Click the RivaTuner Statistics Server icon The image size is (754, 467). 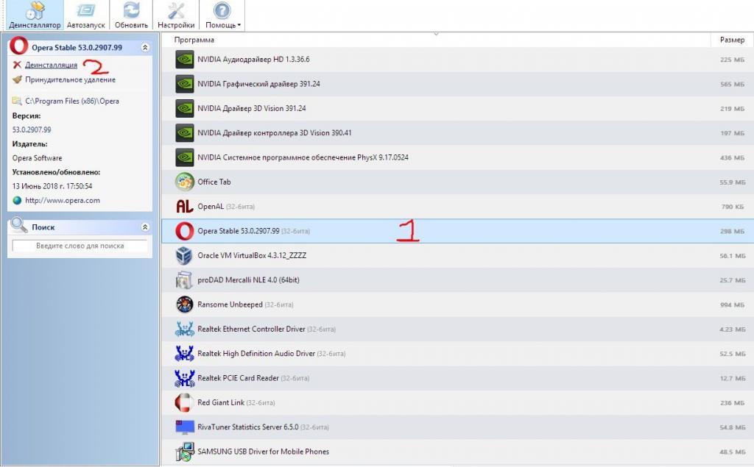coord(185,427)
